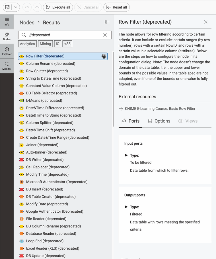Image resolution: width=216 pixels, height=259 pixels.
Task: Expand the Input ports Type triangle
Action: click(126, 155)
